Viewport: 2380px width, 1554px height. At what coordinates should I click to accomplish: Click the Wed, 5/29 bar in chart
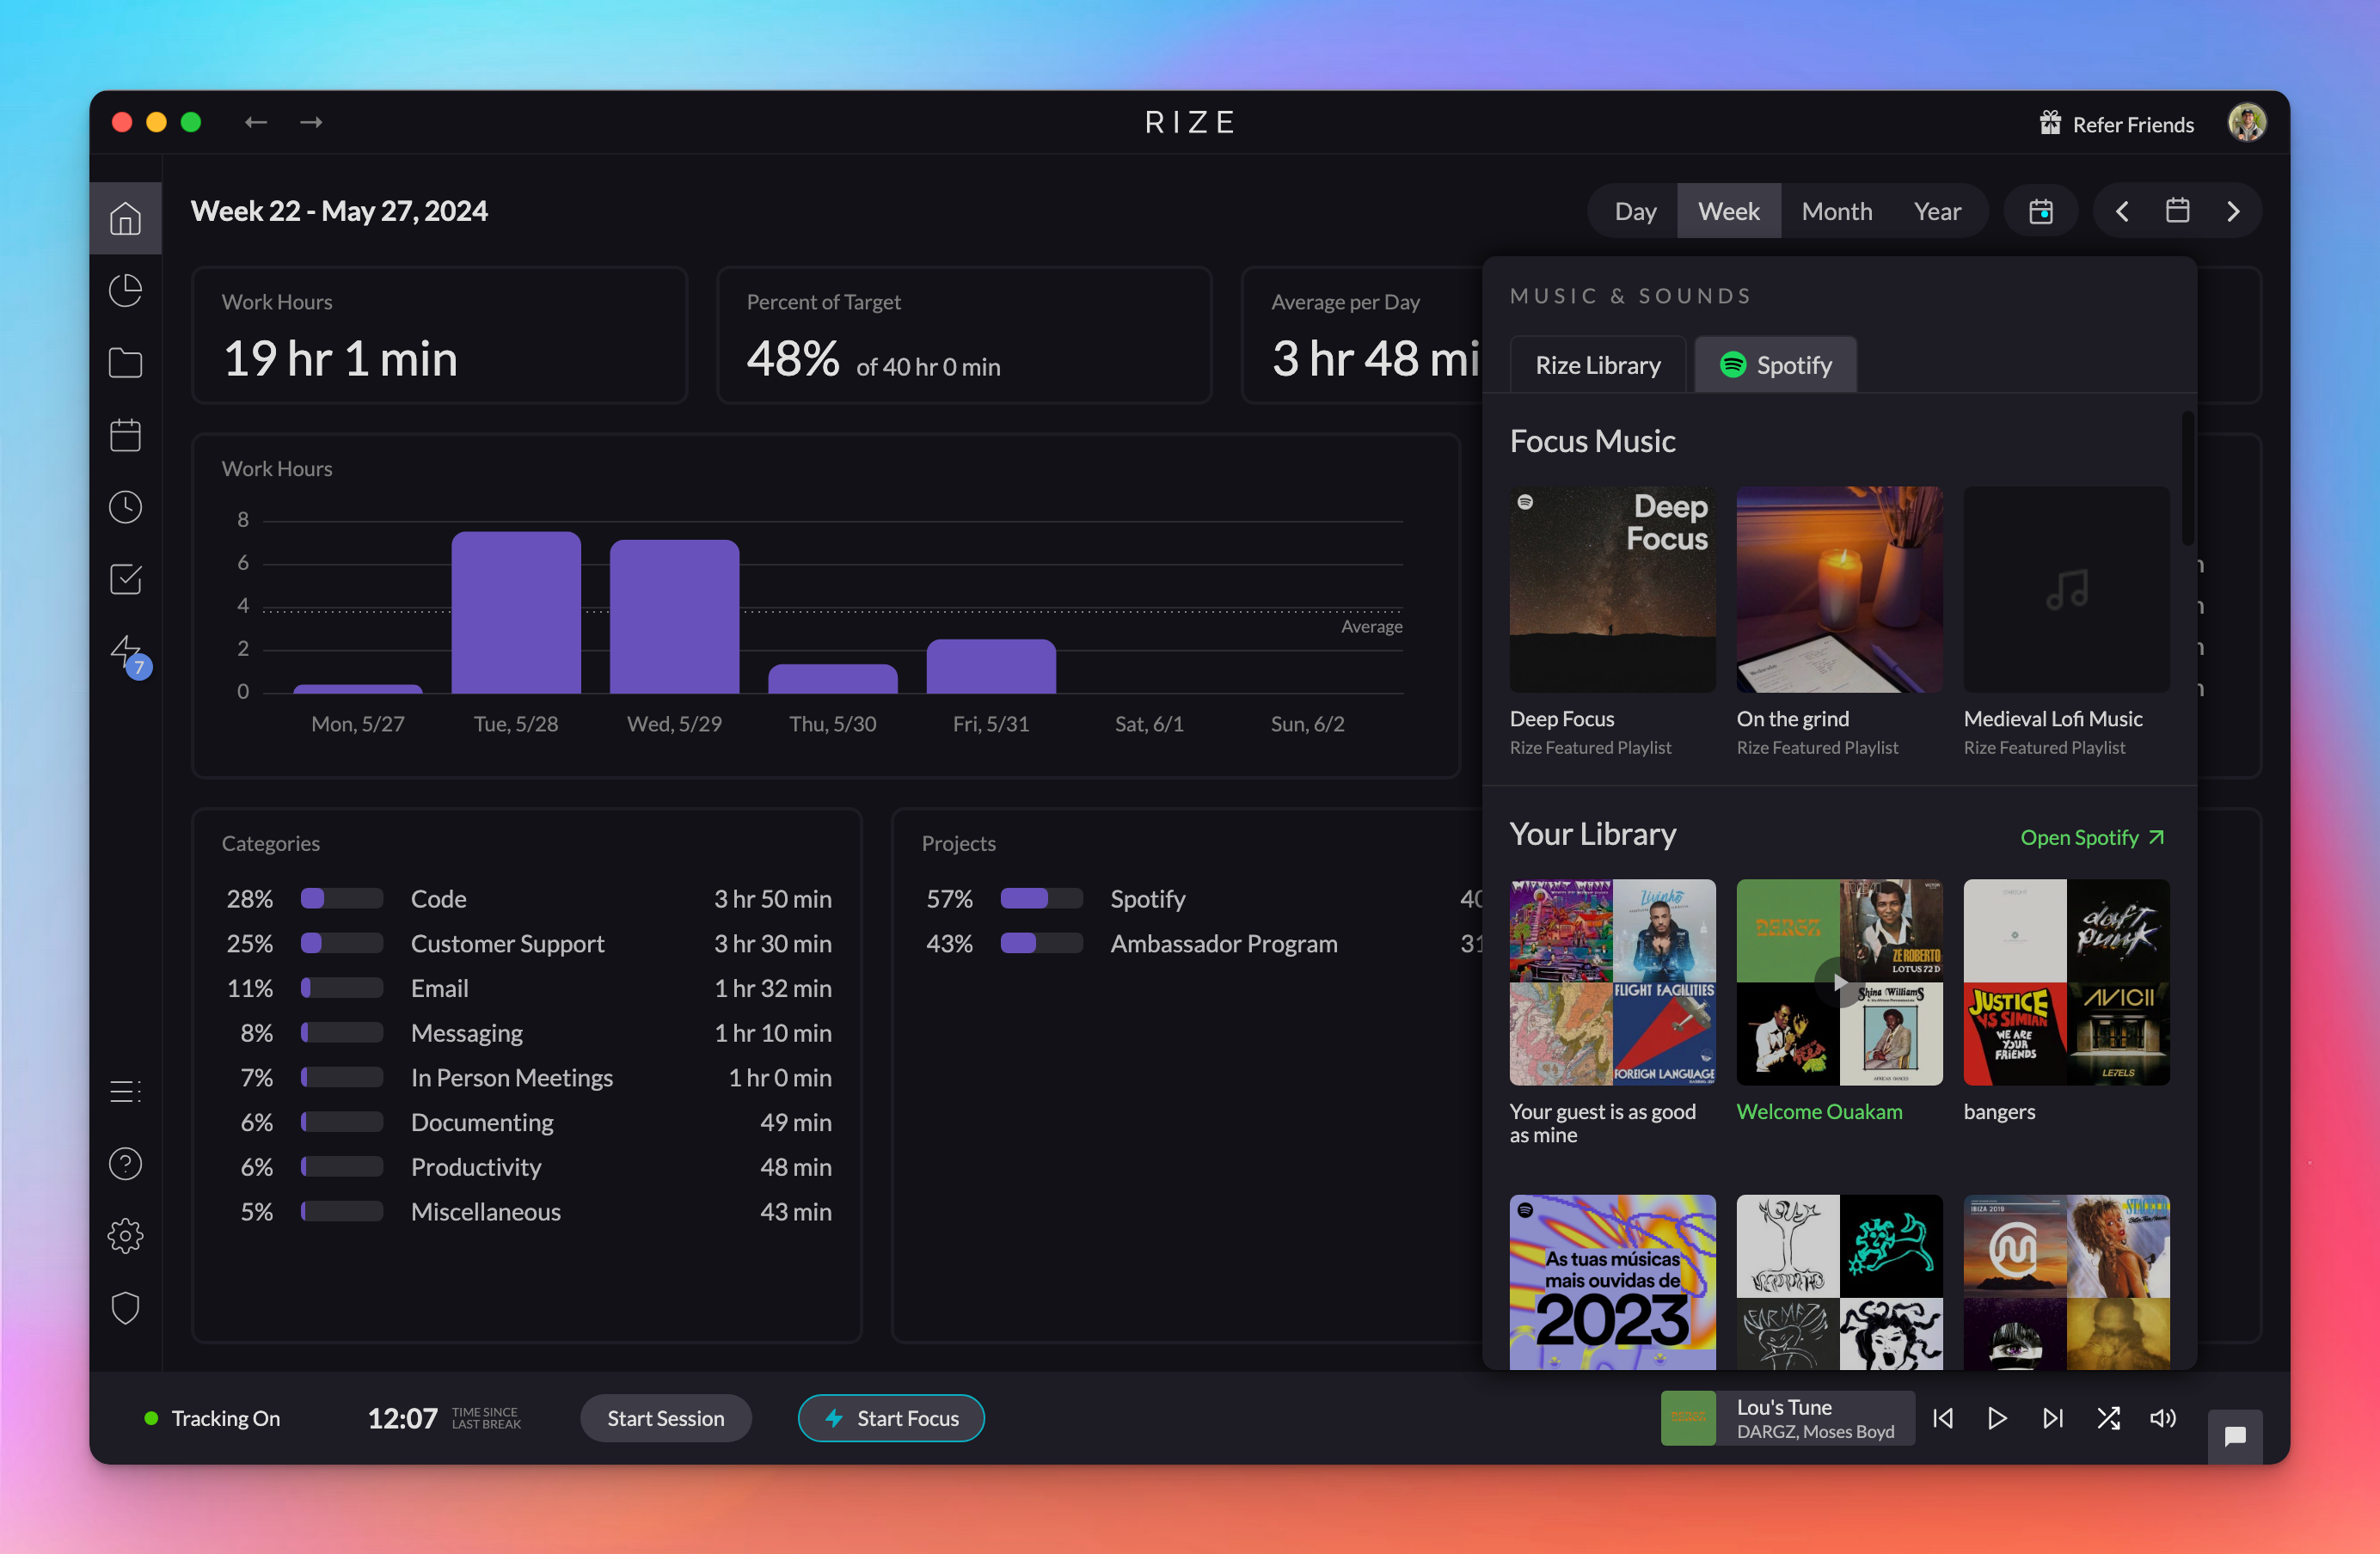674,615
